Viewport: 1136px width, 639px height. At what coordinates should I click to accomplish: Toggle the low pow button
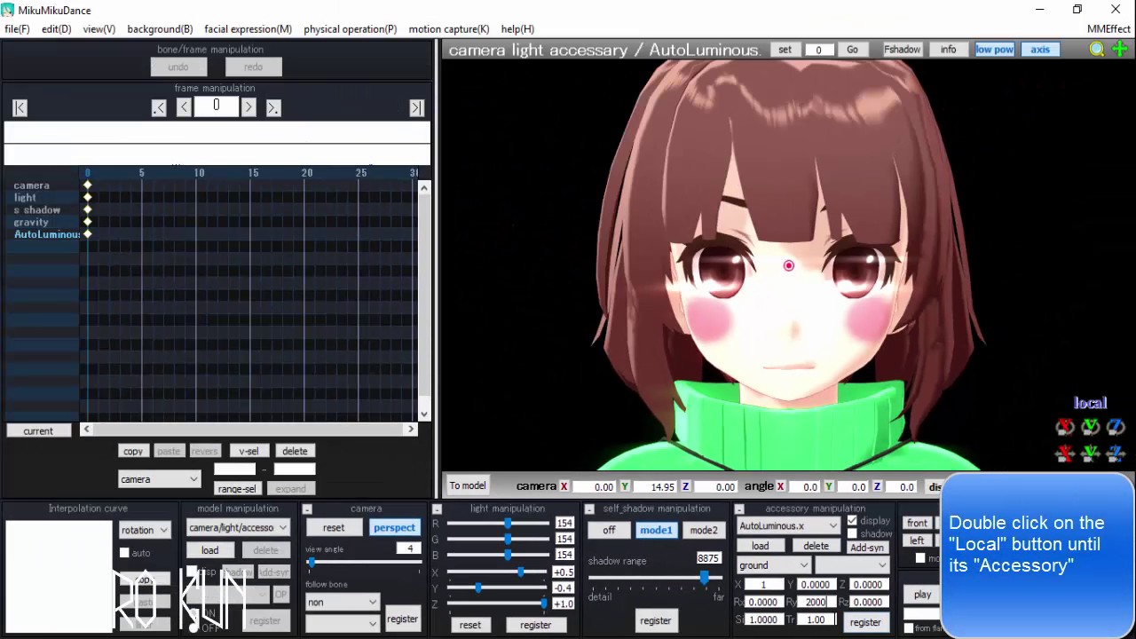point(994,50)
